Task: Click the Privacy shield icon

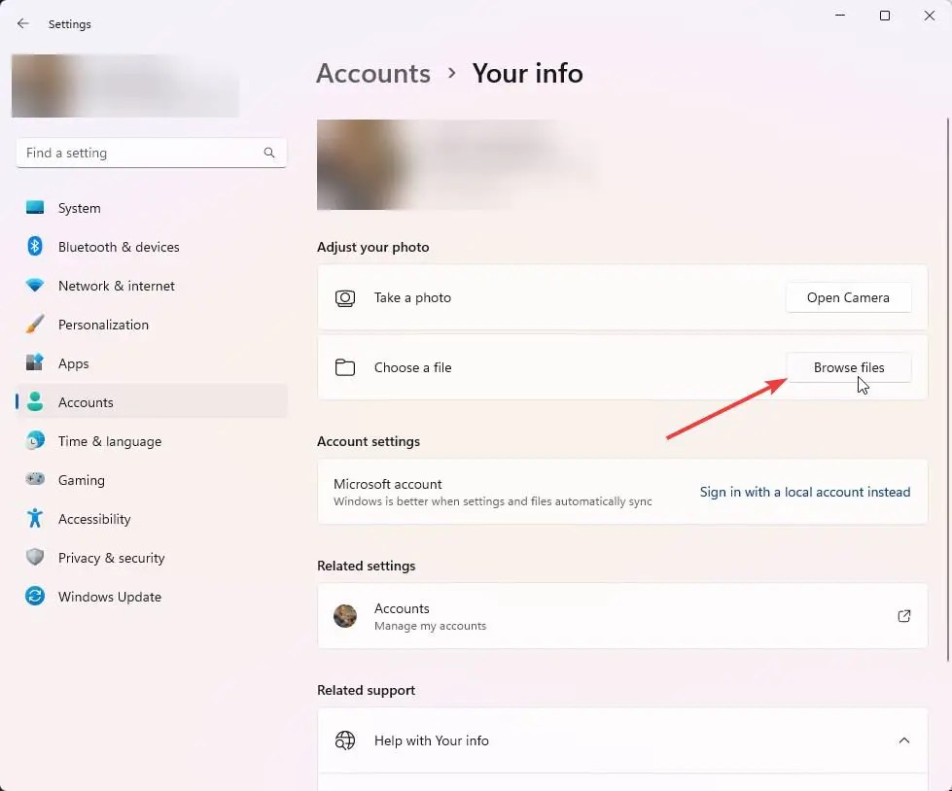Action: point(35,557)
